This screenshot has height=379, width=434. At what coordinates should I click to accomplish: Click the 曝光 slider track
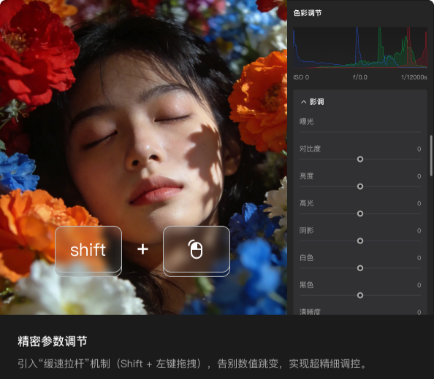click(x=360, y=132)
